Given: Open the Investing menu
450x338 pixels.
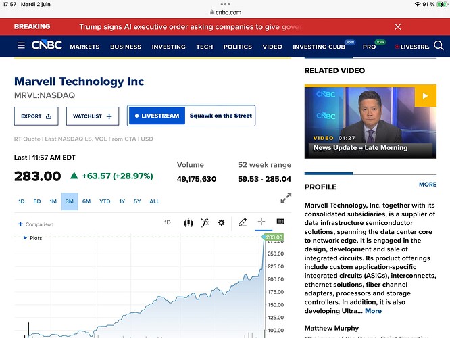Looking at the screenshot, I should 168,47.
